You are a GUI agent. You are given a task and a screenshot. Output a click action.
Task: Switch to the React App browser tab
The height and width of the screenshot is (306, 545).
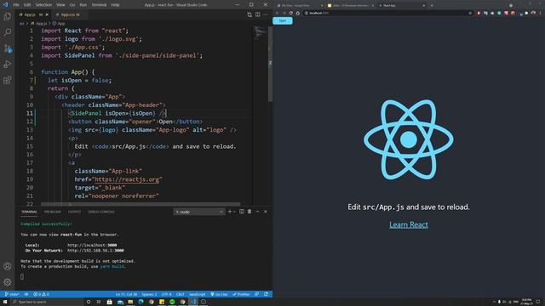pos(402,6)
